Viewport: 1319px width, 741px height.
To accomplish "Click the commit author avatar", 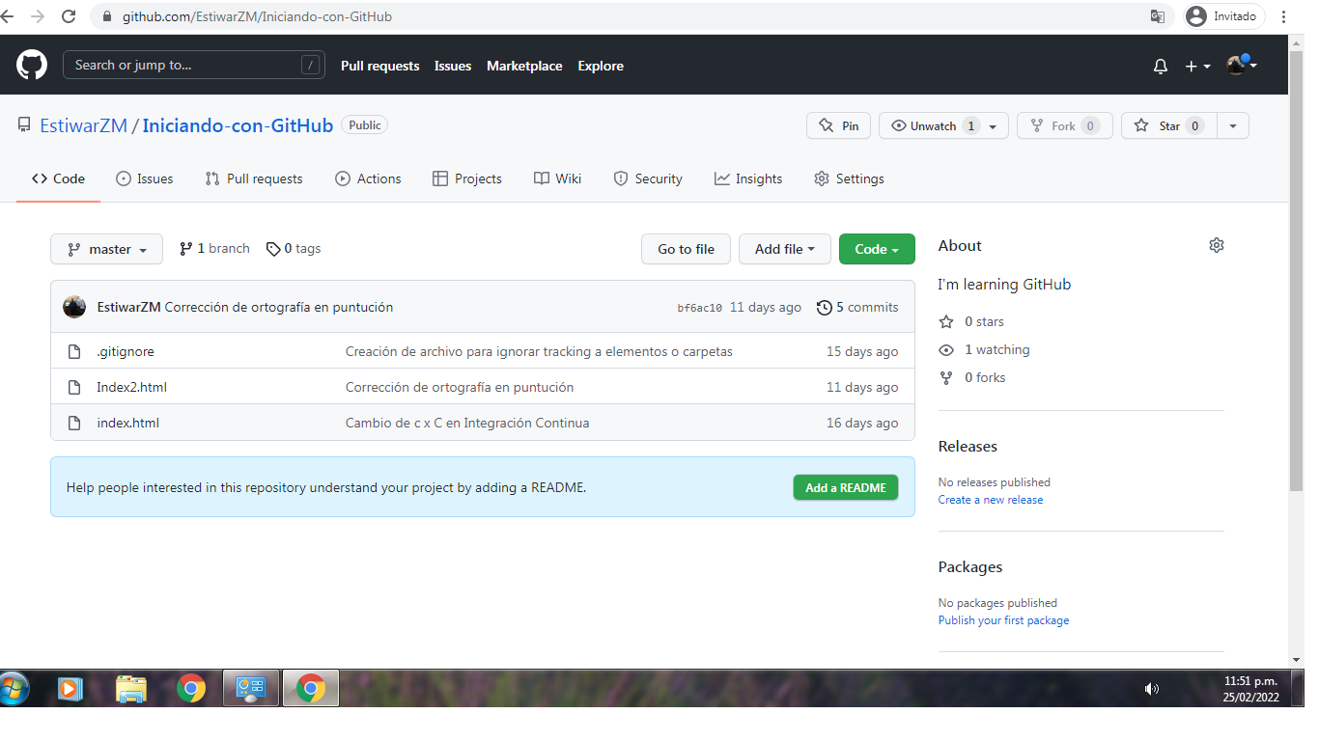I will pos(74,307).
